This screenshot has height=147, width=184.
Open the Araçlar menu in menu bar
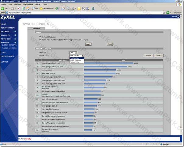pyautogui.click(x=38, y=4)
